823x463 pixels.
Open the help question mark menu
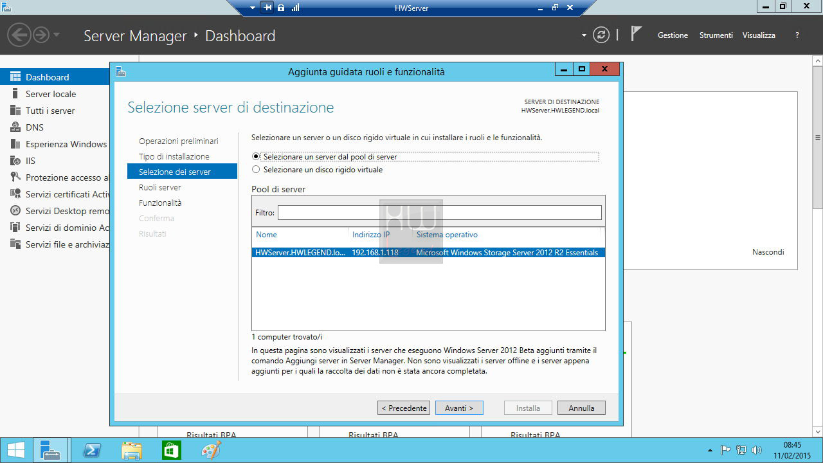click(x=797, y=35)
